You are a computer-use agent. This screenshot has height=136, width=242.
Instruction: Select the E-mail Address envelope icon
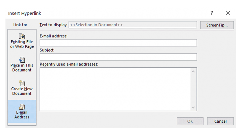(x=22, y=107)
